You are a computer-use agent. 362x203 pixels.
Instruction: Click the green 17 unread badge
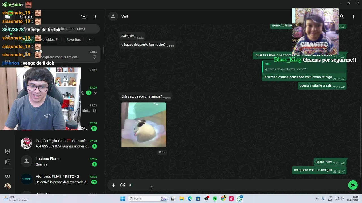pyautogui.click(x=89, y=93)
